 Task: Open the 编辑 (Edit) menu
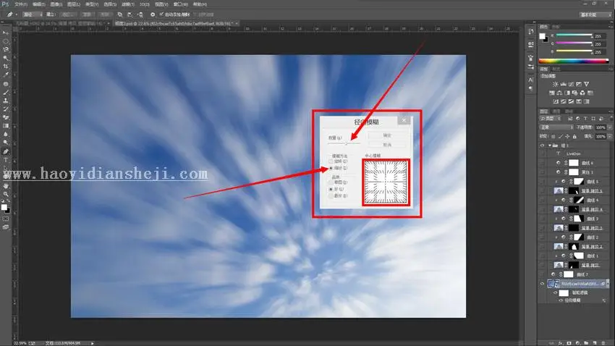tap(38, 4)
